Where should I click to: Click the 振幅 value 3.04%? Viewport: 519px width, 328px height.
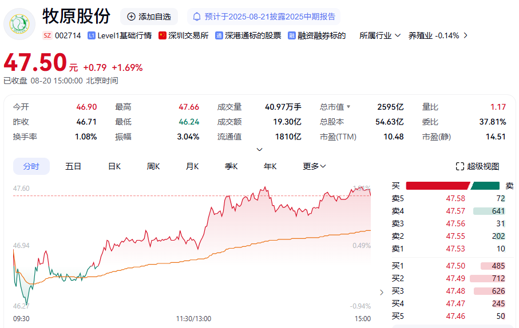pyautogui.click(x=188, y=137)
